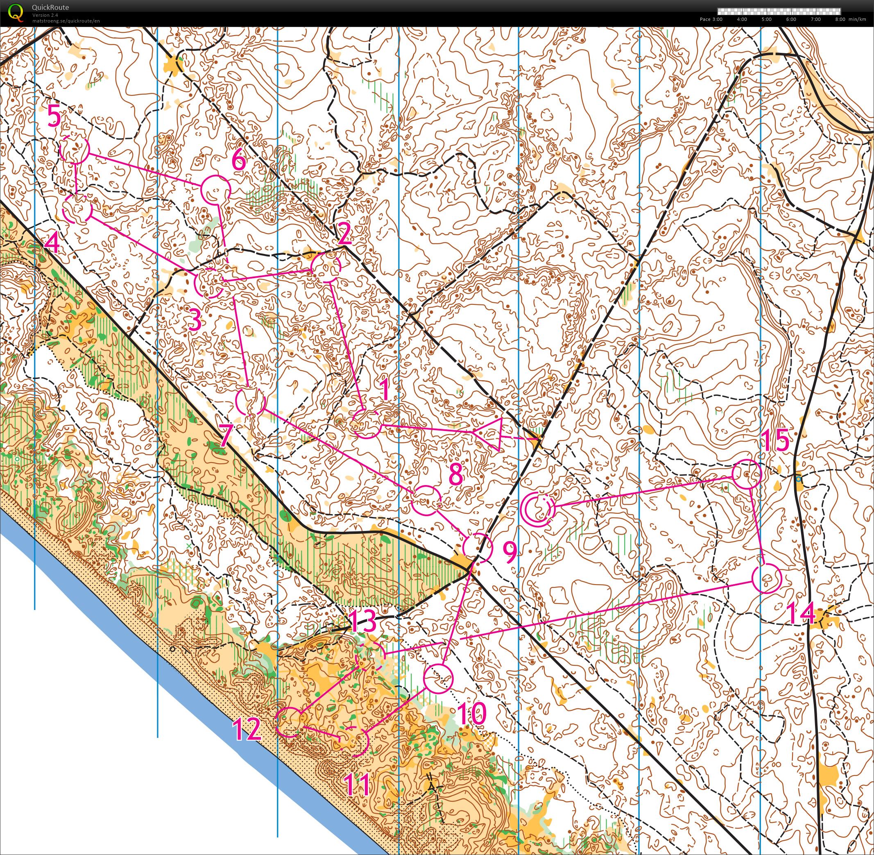This screenshot has height=855, width=874.
Task: Click control circle 11
Action: tap(353, 742)
